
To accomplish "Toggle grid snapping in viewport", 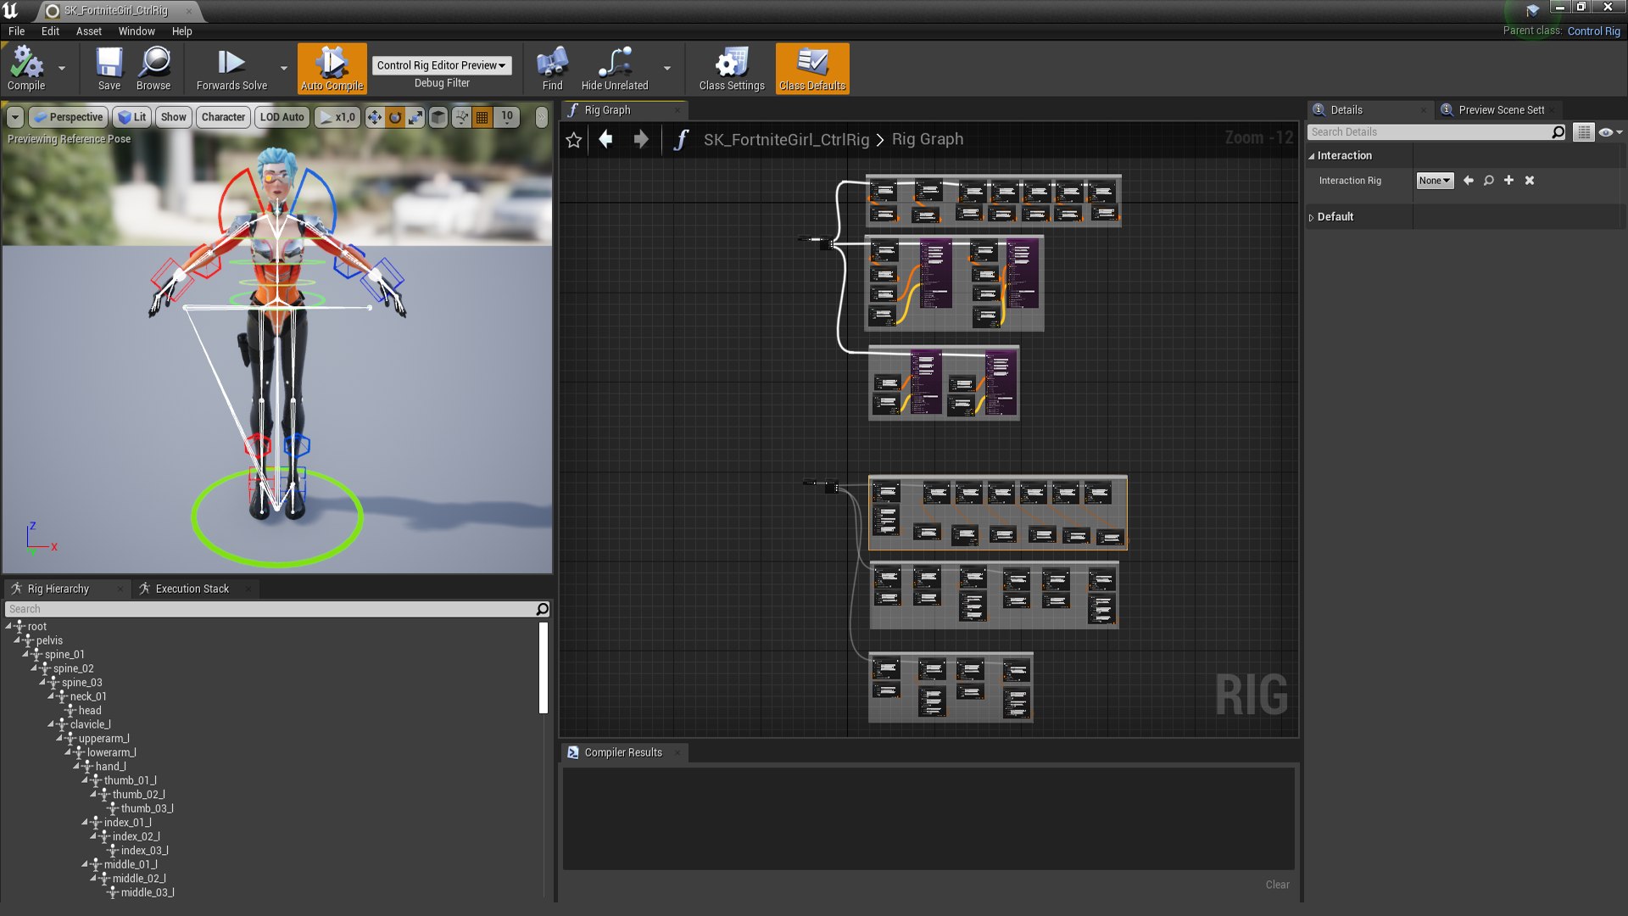I will click(x=482, y=117).
